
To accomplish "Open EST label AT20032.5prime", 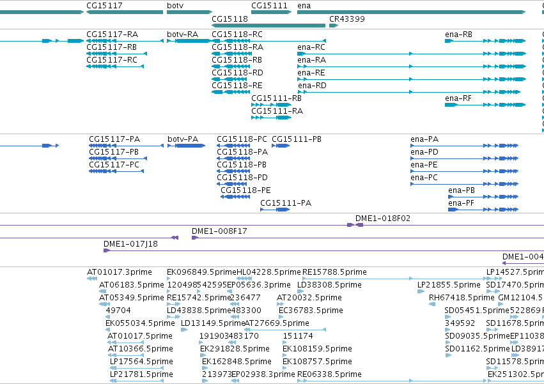I will tap(309, 298).
